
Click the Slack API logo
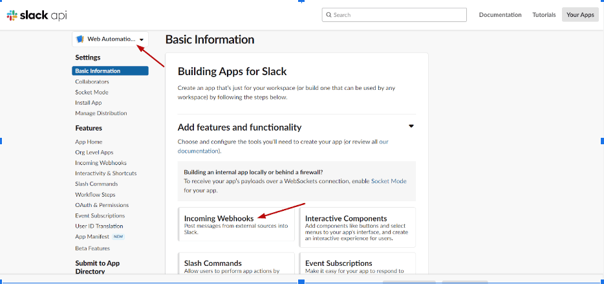pyautogui.click(x=37, y=16)
